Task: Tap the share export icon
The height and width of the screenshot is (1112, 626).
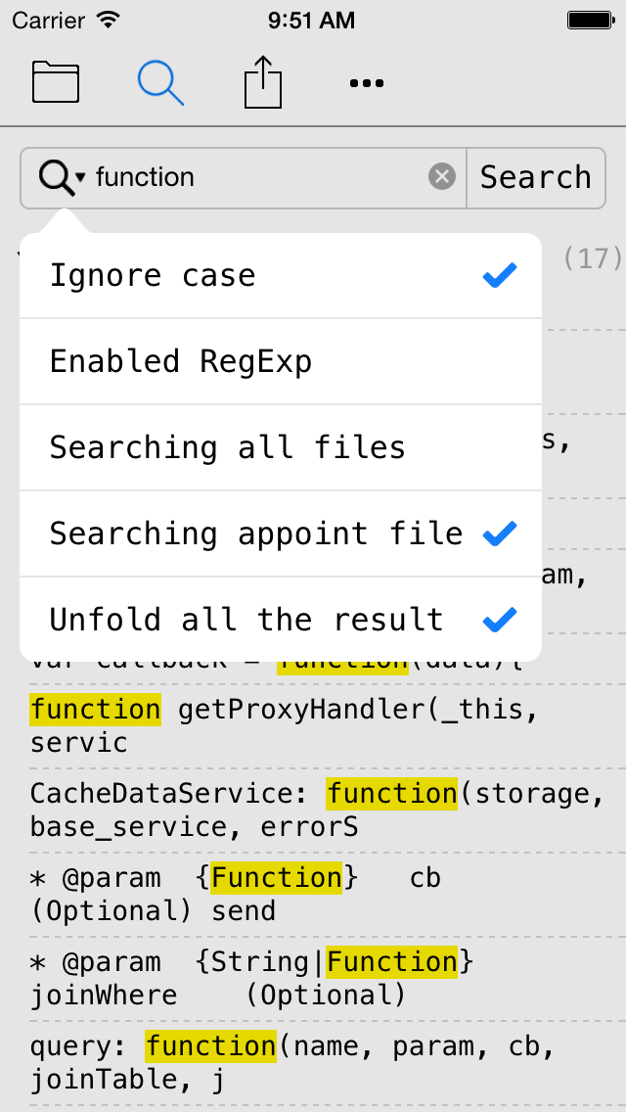Action: [x=263, y=82]
